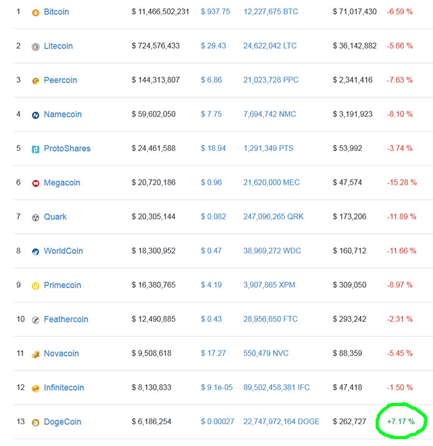433x446 pixels.
Task: Click DogeCoin price $ 0.00027
Action: coord(217,421)
